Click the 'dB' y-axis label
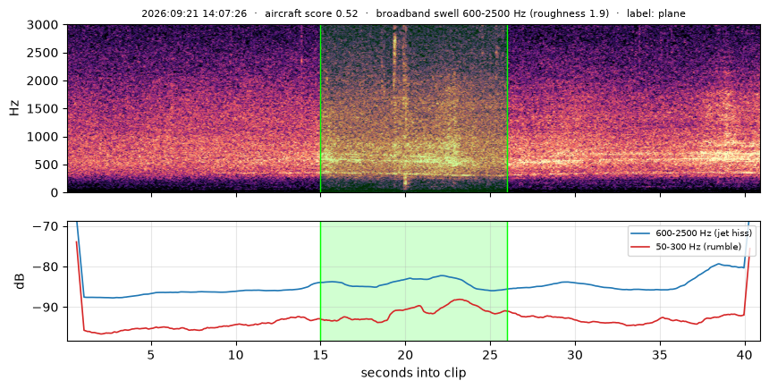Image resolution: width=769 pixels, height=389 pixels. tap(20, 281)
